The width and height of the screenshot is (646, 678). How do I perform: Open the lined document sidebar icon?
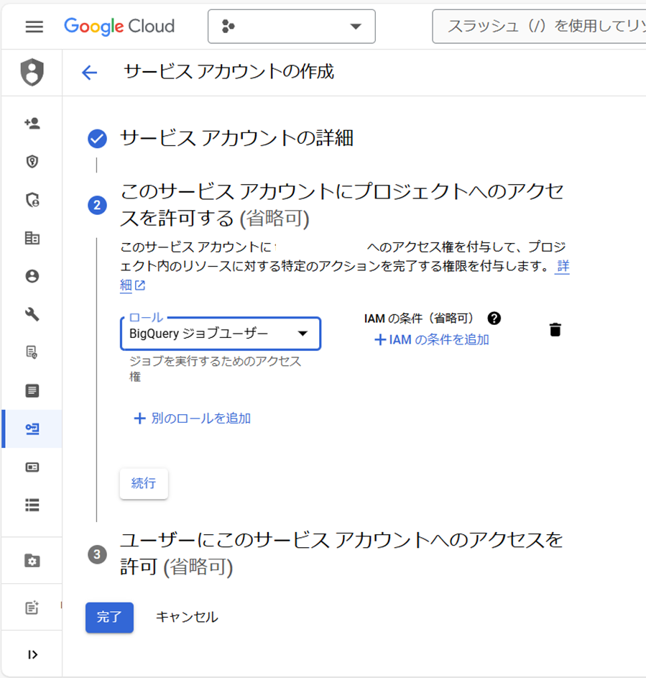click(x=32, y=390)
